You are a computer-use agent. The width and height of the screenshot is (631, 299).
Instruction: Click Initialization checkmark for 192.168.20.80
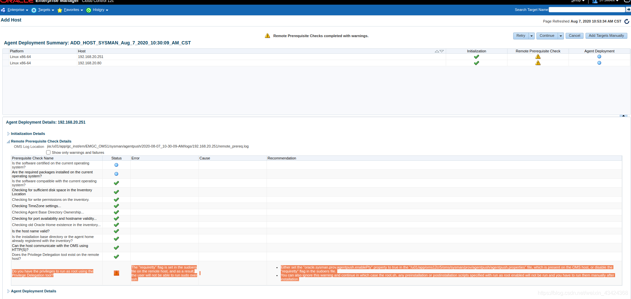coord(477,63)
